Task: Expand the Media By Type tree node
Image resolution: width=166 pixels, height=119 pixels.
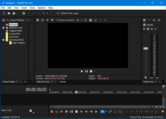Action: pyautogui.click(x=3, y=27)
